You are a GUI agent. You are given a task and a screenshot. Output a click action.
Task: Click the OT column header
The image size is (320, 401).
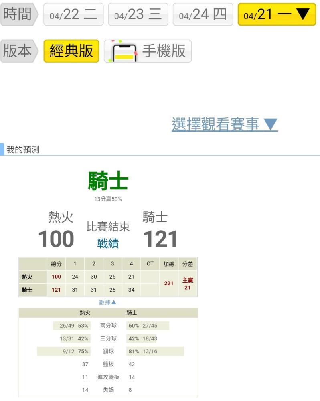point(150,264)
